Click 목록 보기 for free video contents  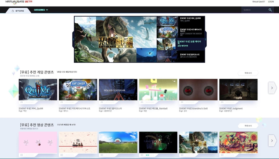pyautogui.click(x=248, y=126)
